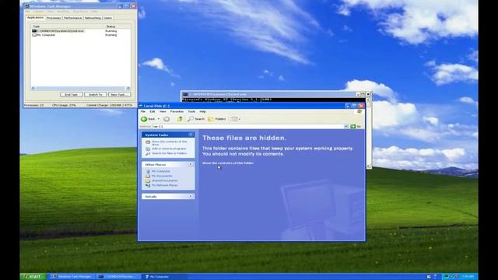Open the View menu in Local Disk window

click(163, 111)
